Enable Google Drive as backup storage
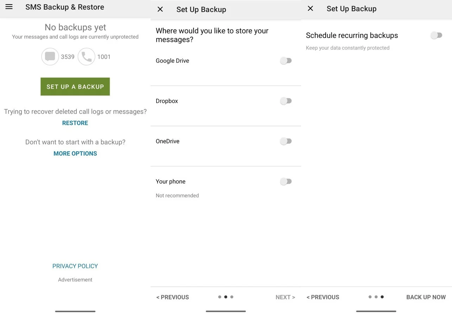 [286, 61]
